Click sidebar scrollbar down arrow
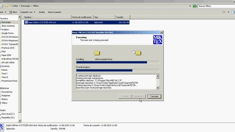235x132 pixels. coord(19,121)
